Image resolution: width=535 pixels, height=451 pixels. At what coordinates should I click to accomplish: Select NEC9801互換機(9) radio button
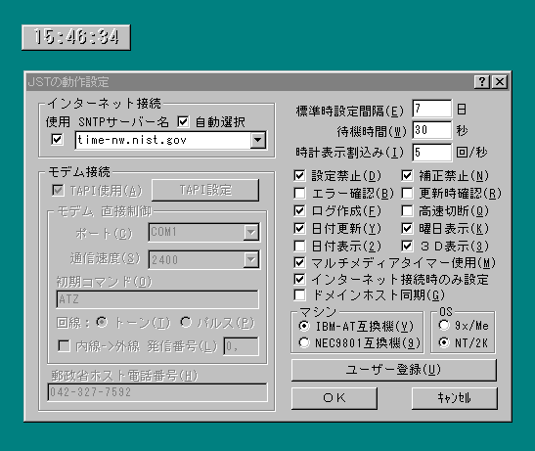pyautogui.click(x=304, y=342)
